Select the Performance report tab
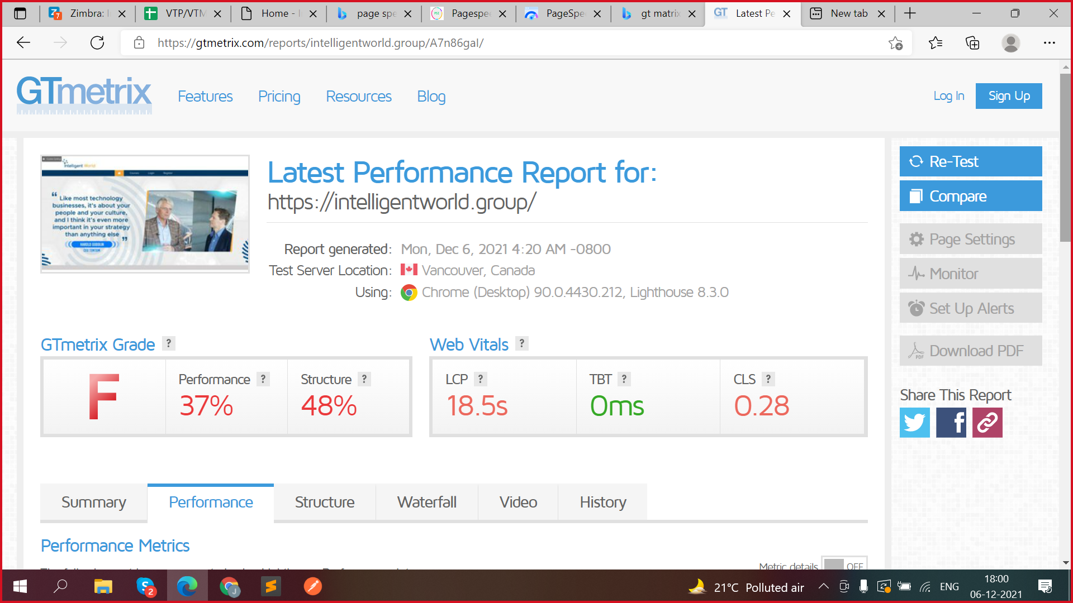Image resolution: width=1073 pixels, height=603 pixels. [211, 502]
